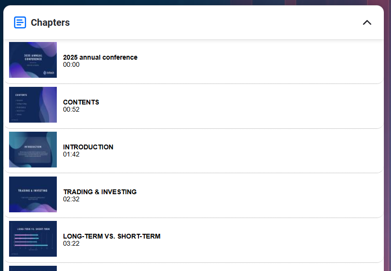Go to the INTRODUCTION chapter title
The image size is (391, 271).
(88, 147)
